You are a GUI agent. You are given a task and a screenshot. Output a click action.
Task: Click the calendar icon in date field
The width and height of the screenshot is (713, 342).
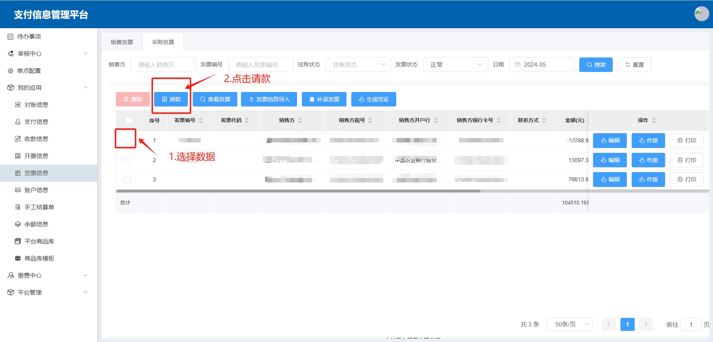tap(517, 65)
